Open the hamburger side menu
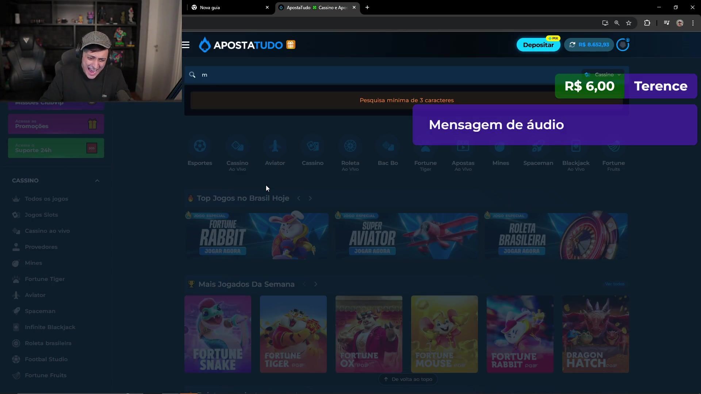 pyautogui.click(x=185, y=45)
